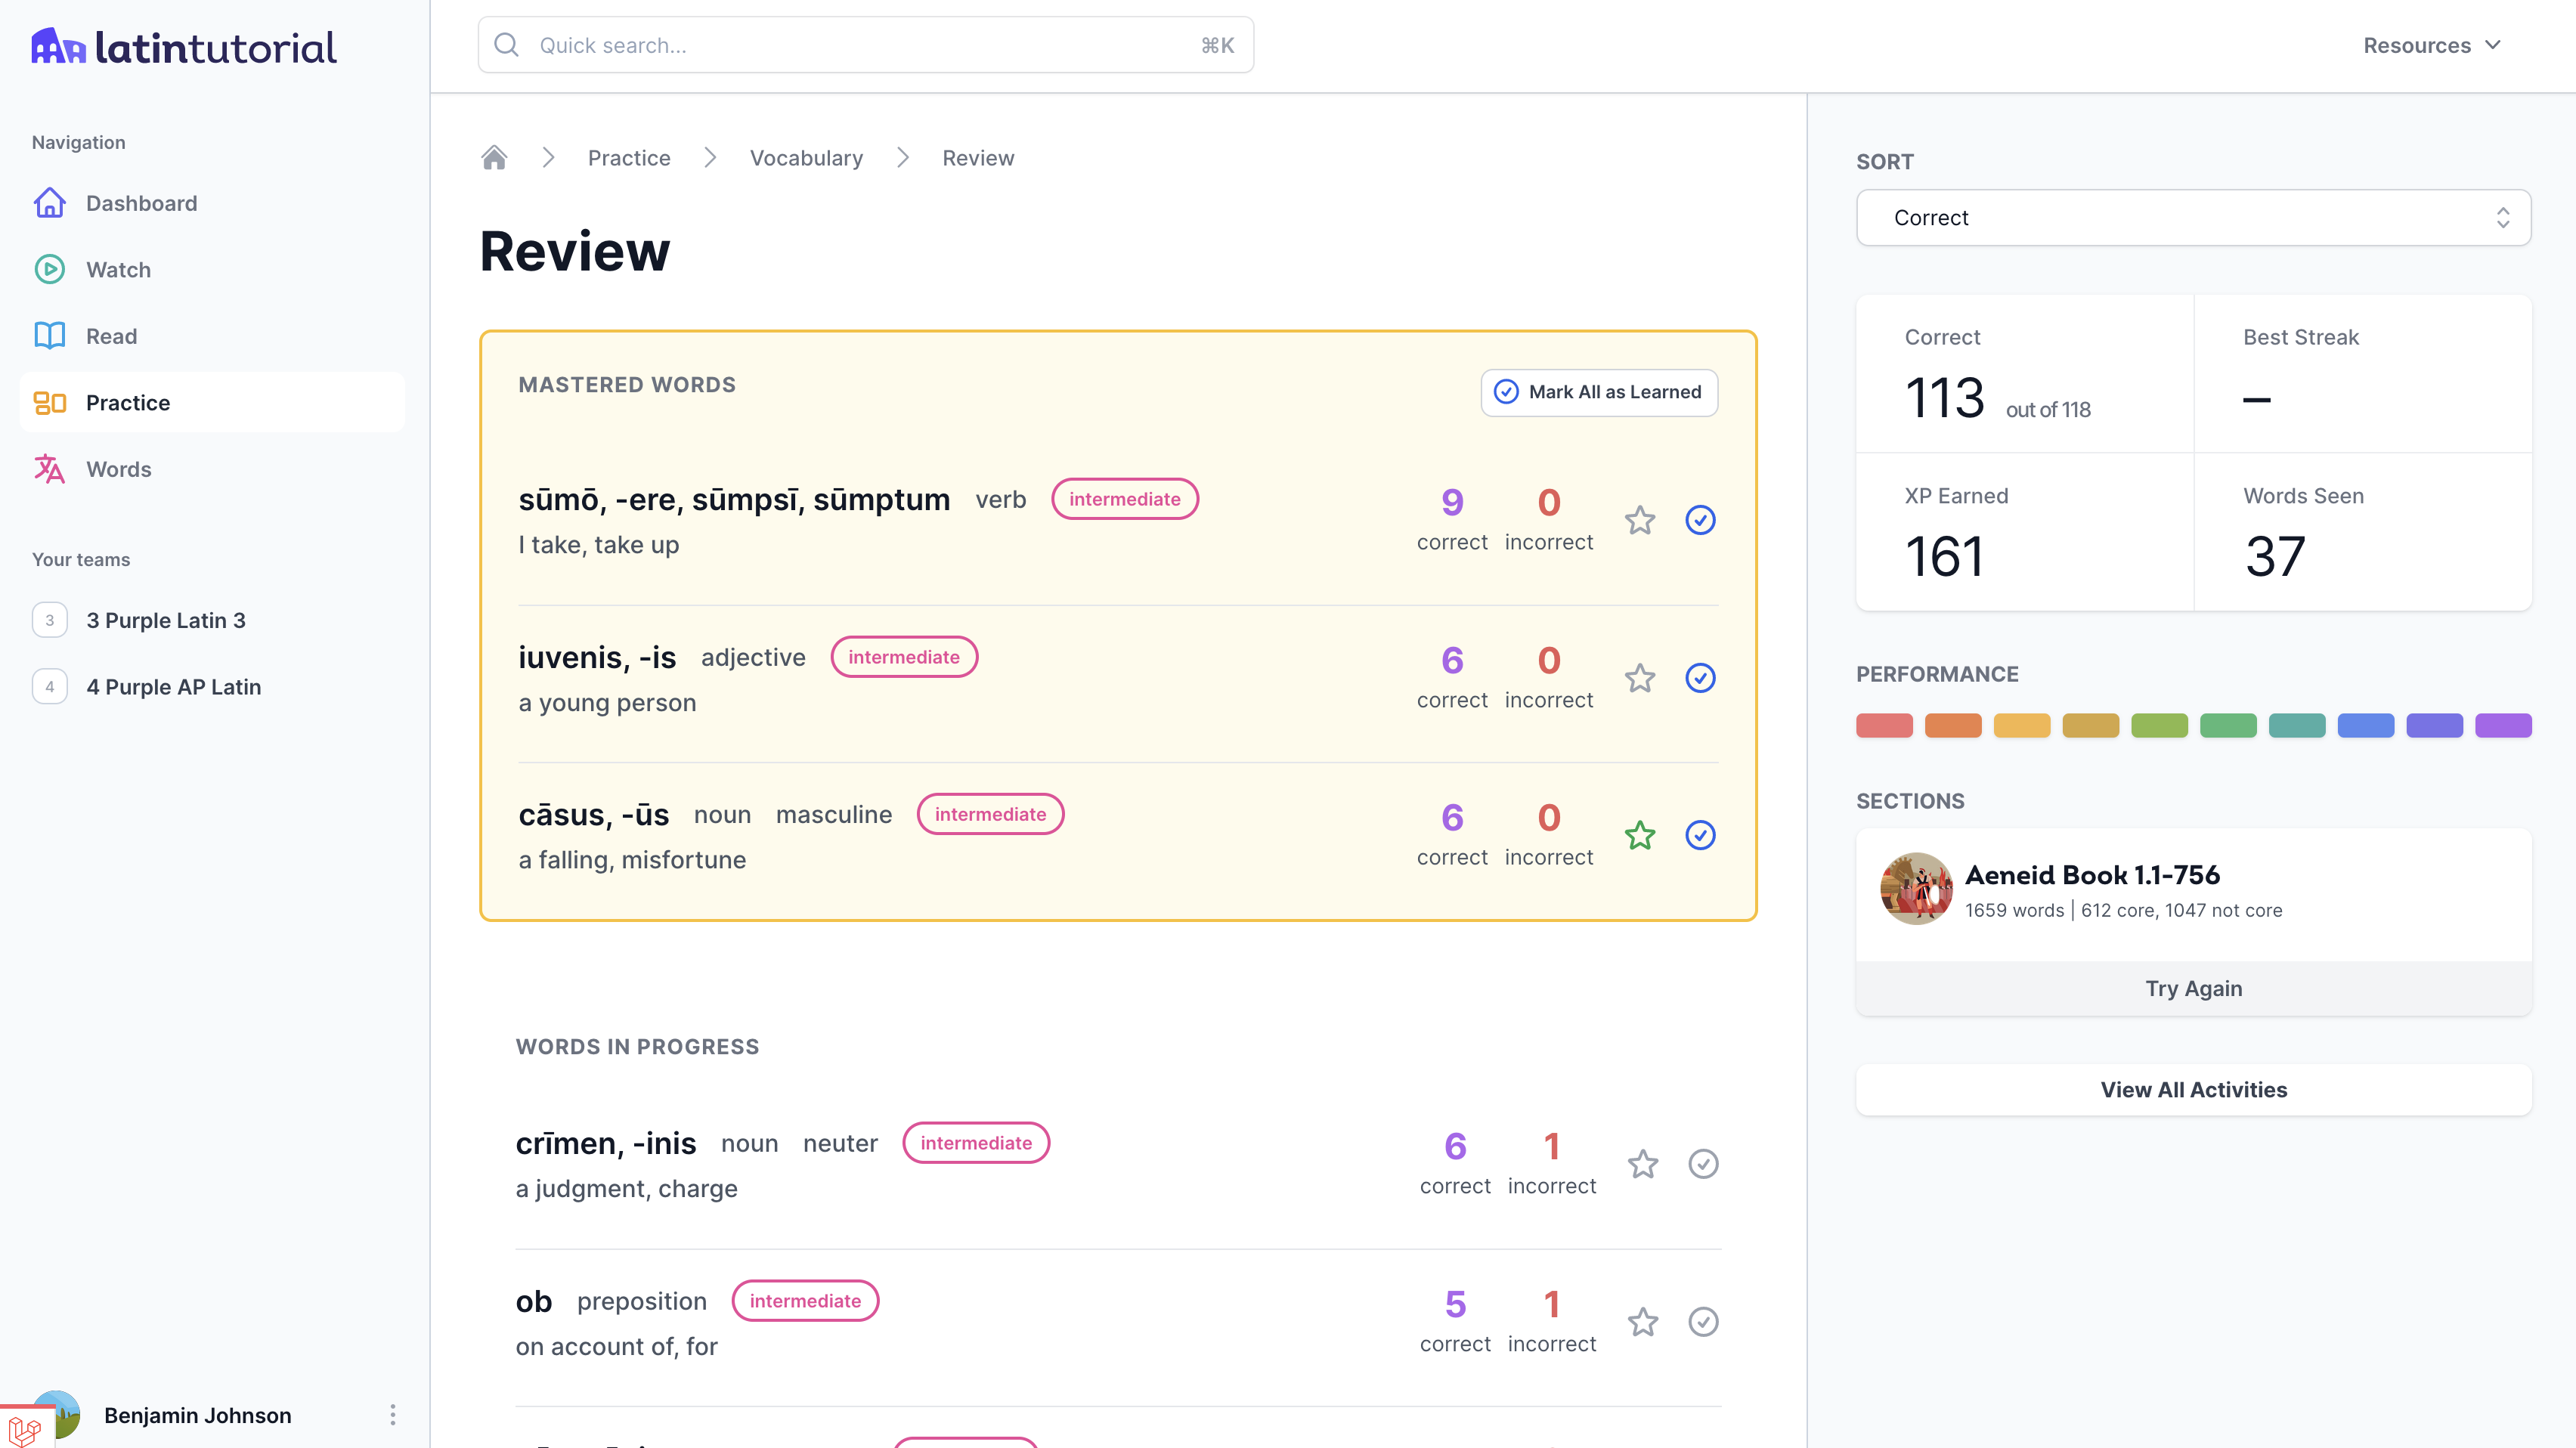Viewport: 2576px width, 1448px height.
Task: Unstar the word cāsus, -ūs
Action: [x=1640, y=835]
